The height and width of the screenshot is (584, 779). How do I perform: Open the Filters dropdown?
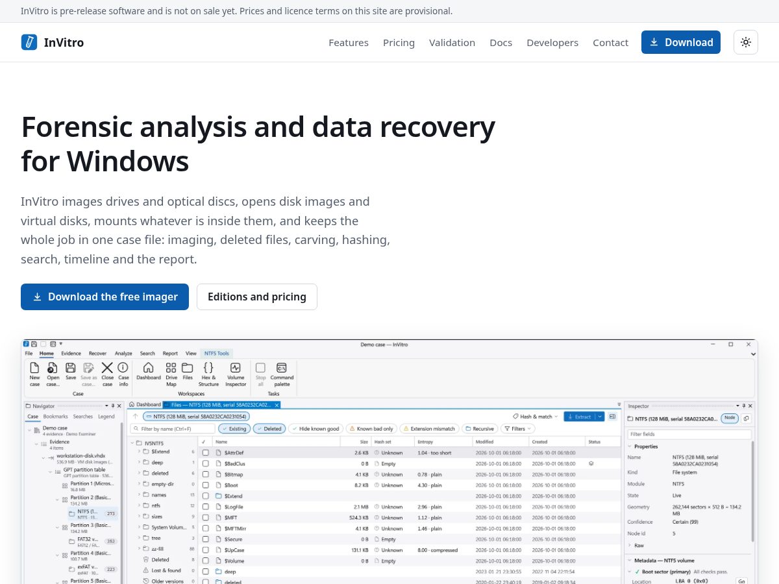(x=517, y=429)
